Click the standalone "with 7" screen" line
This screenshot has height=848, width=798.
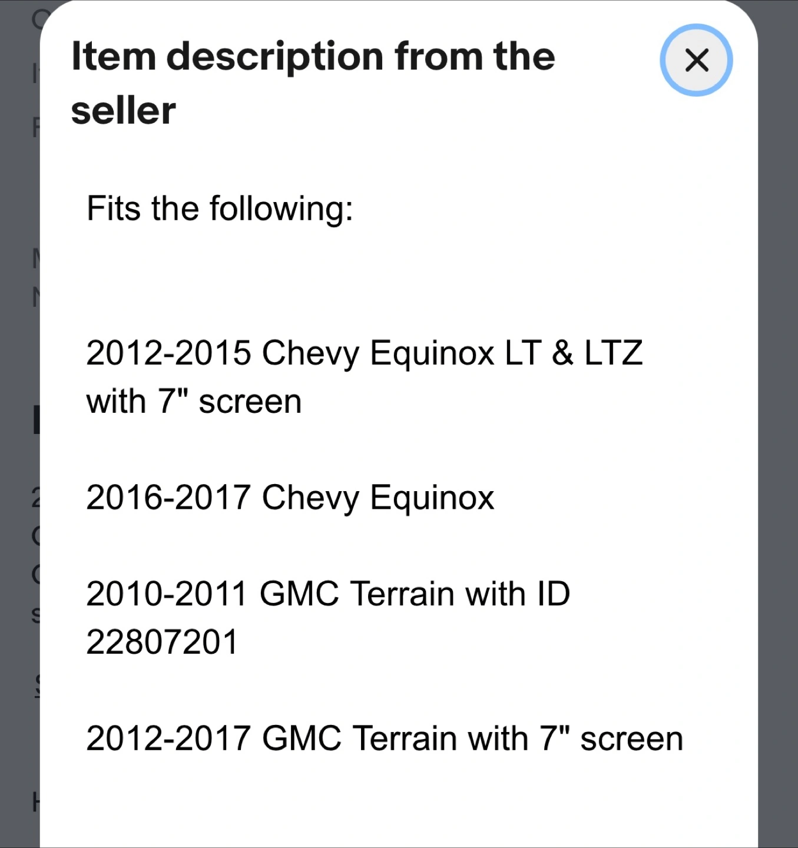point(194,402)
